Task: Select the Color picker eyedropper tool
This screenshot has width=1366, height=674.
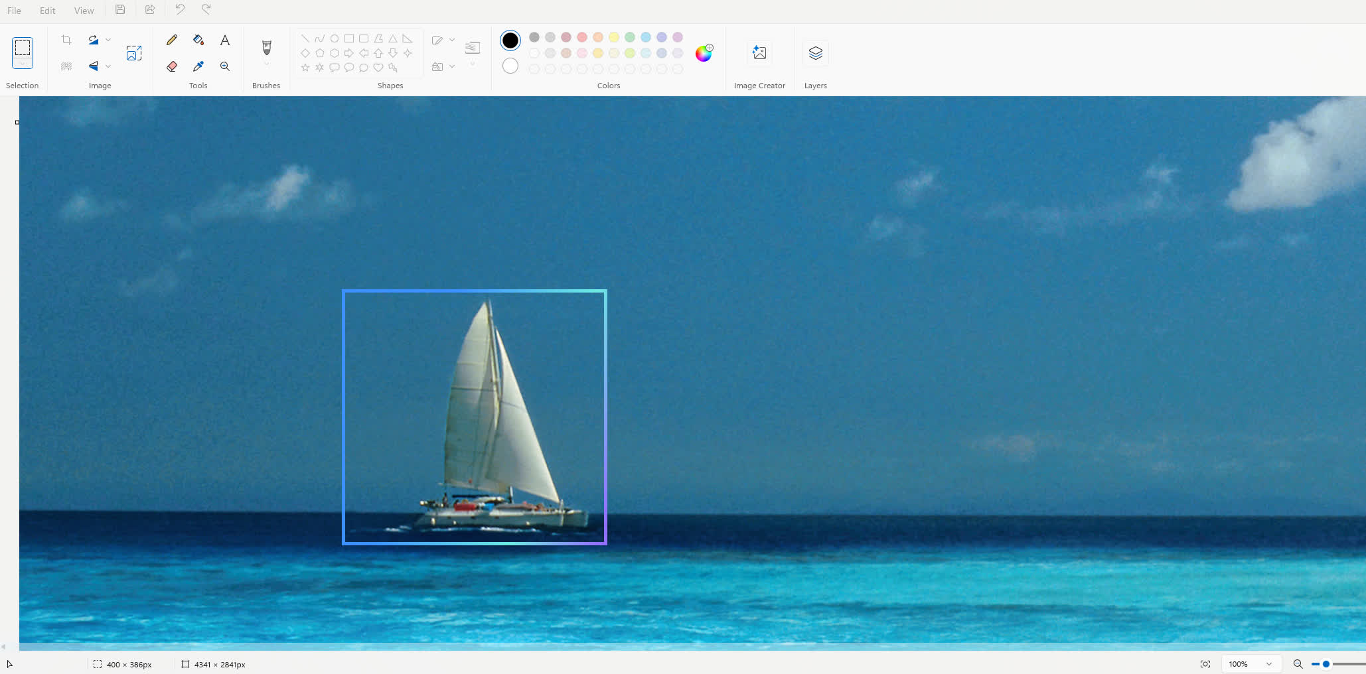Action: click(x=198, y=66)
